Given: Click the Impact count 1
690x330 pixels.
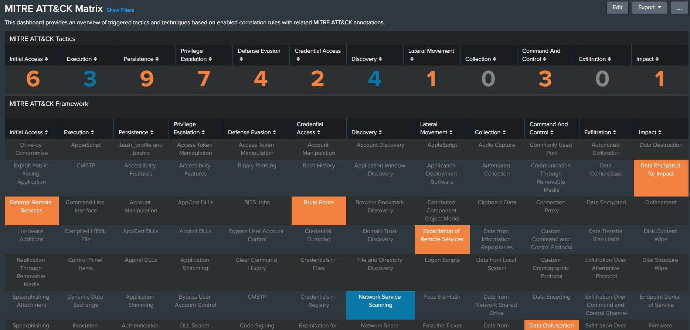Looking at the screenshot, I should pyautogui.click(x=659, y=79).
